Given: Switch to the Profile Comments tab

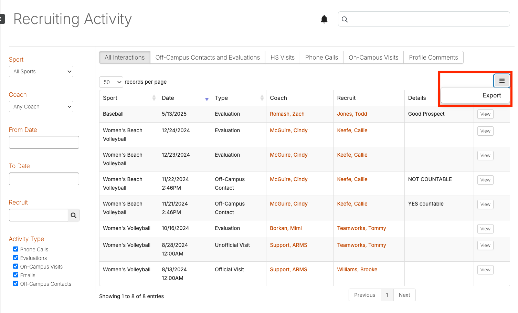Looking at the screenshot, I should pos(433,58).
